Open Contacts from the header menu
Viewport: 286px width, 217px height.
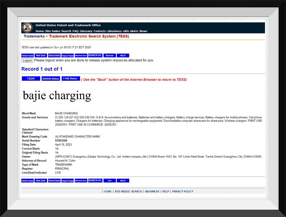pos(100,31)
